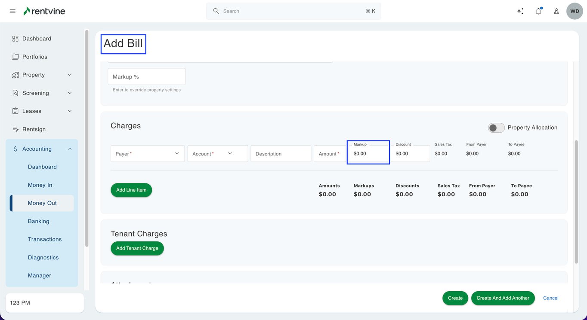The image size is (587, 320).
Task: Click the Rentvine logo
Action: [x=44, y=11]
